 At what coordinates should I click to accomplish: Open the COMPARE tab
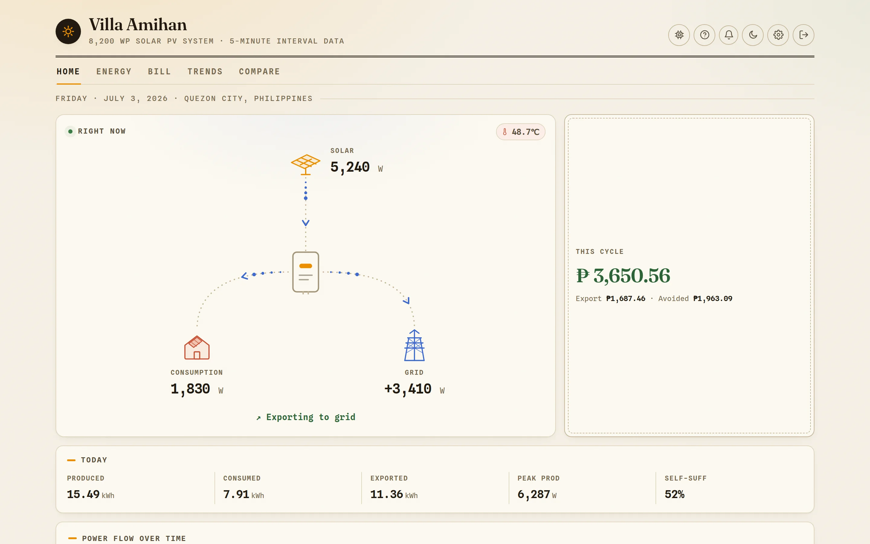(259, 72)
